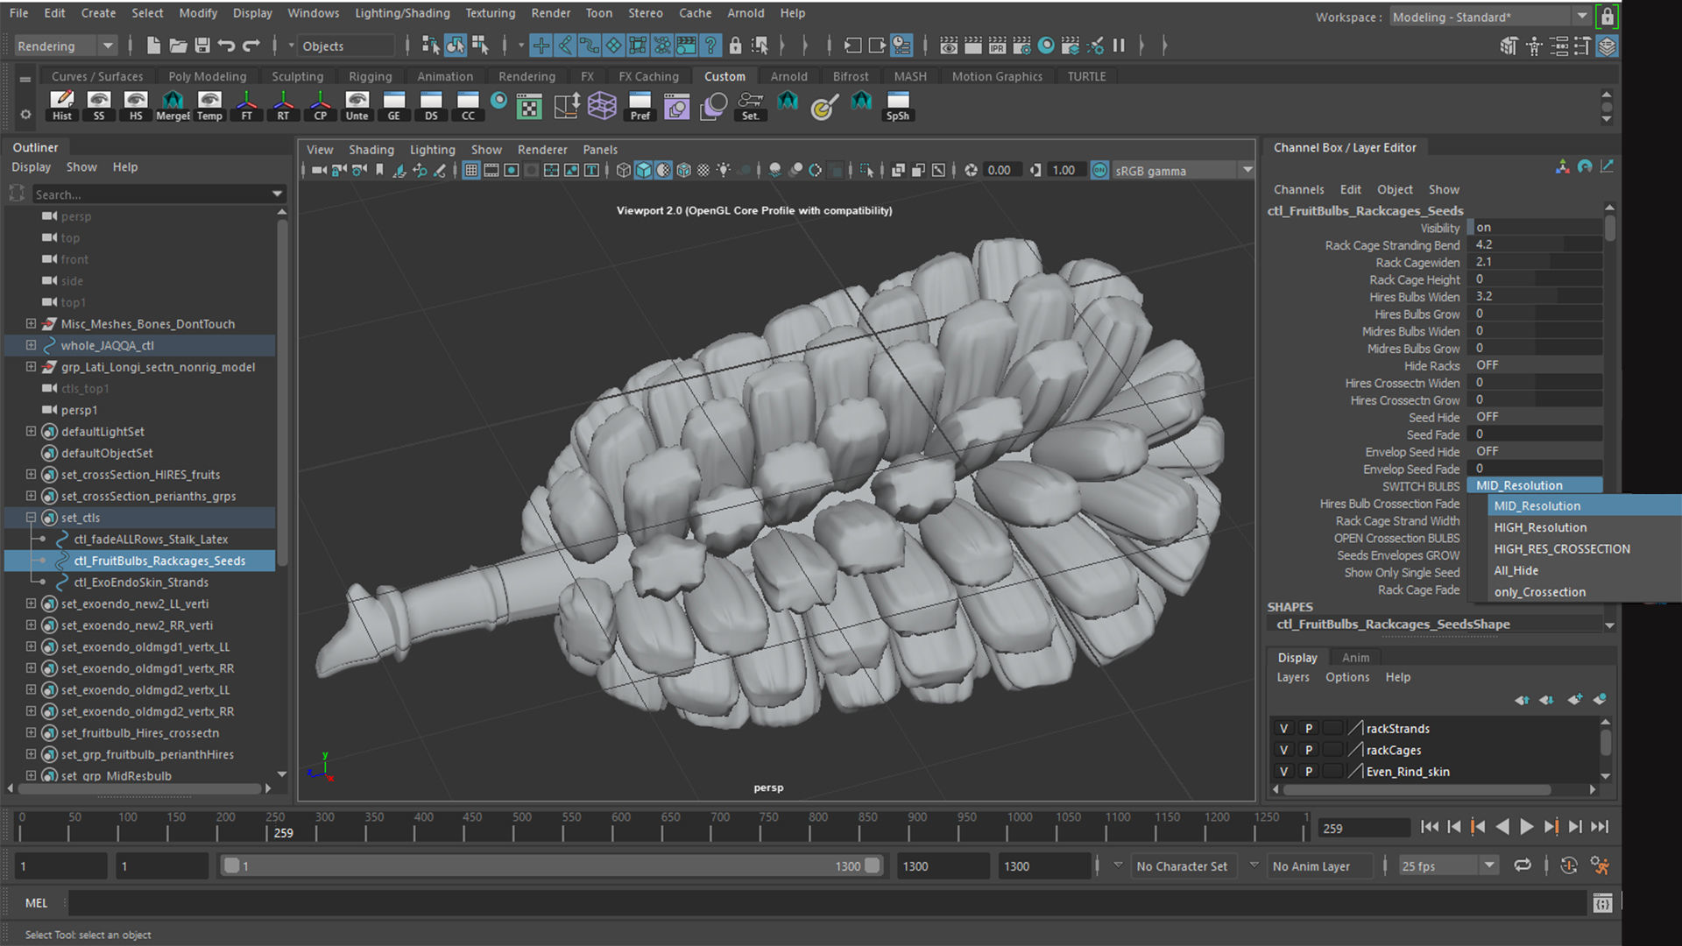This screenshot has height=946, width=1682.
Task: Expand the whole_JAQQA_ctl outliner node
Action: 31,345
